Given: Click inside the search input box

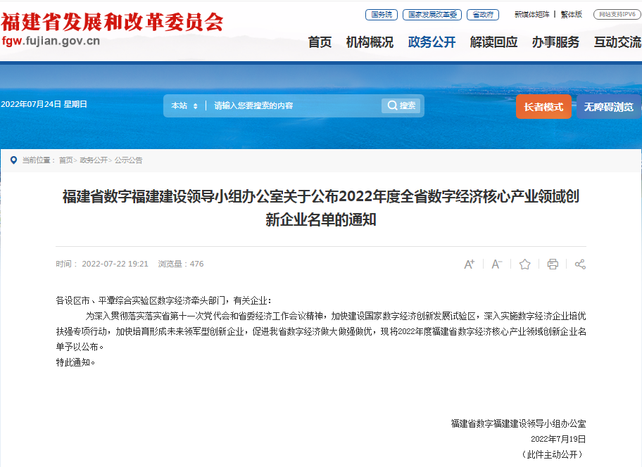Looking at the screenshot, I should click(289, 105).
